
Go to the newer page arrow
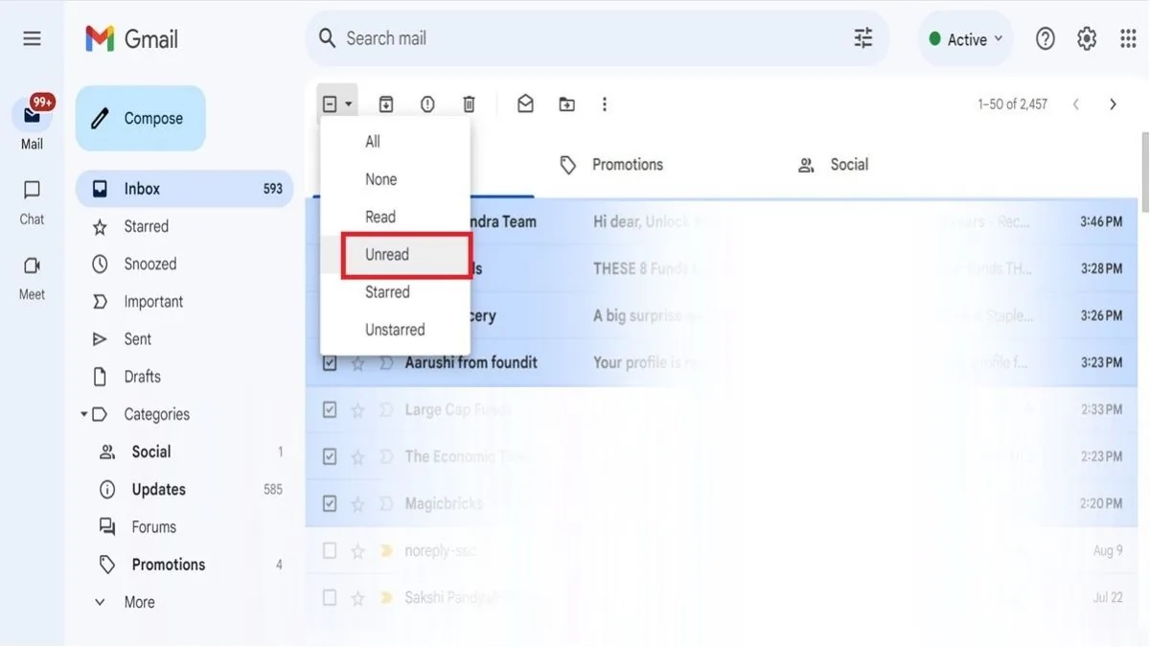click(x=1076, y=104)
